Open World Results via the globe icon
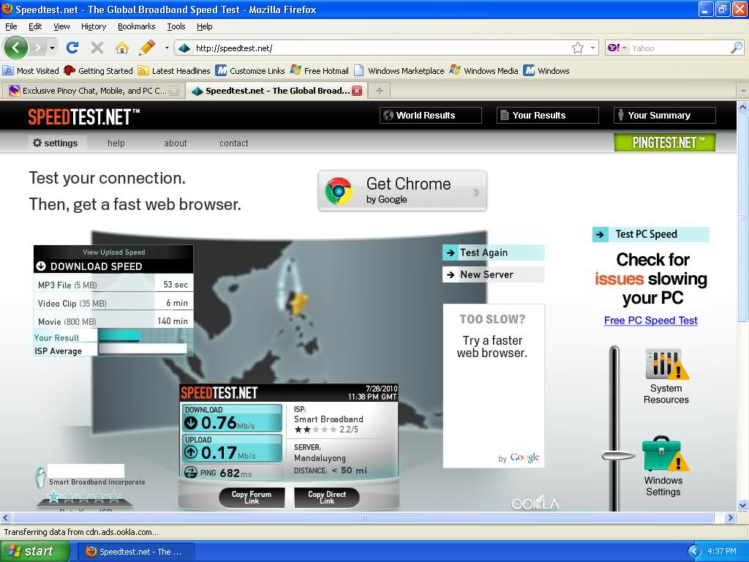This screenshot has height=562, width=749. coord(387,114)
